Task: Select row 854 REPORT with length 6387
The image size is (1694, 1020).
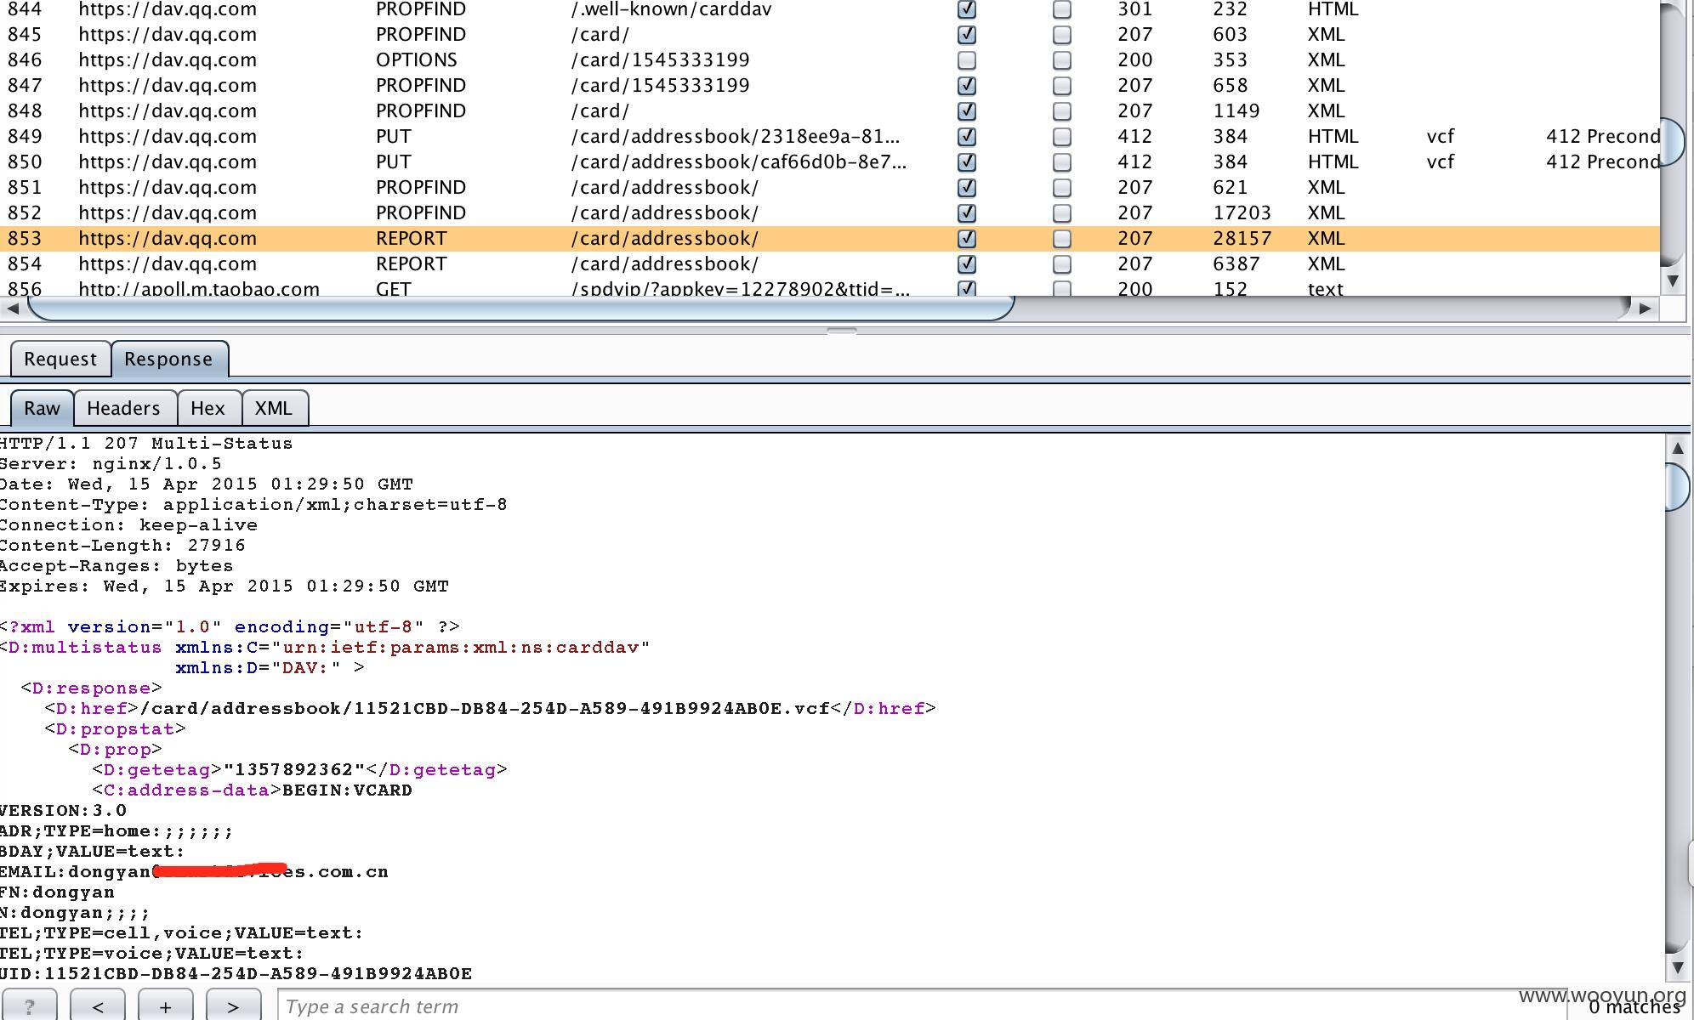Action: [830, 264]
